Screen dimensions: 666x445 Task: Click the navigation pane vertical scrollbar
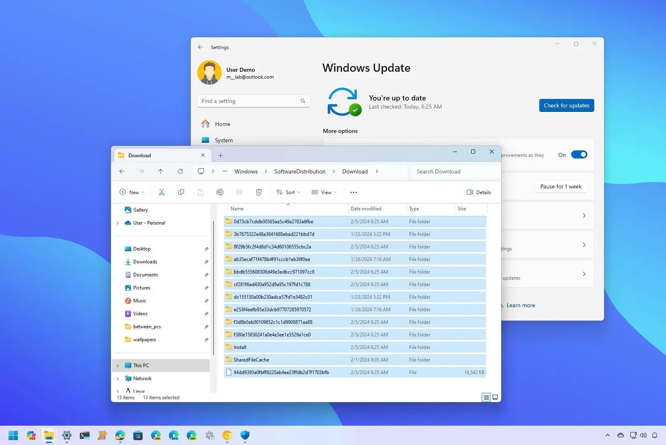point(213,288)
